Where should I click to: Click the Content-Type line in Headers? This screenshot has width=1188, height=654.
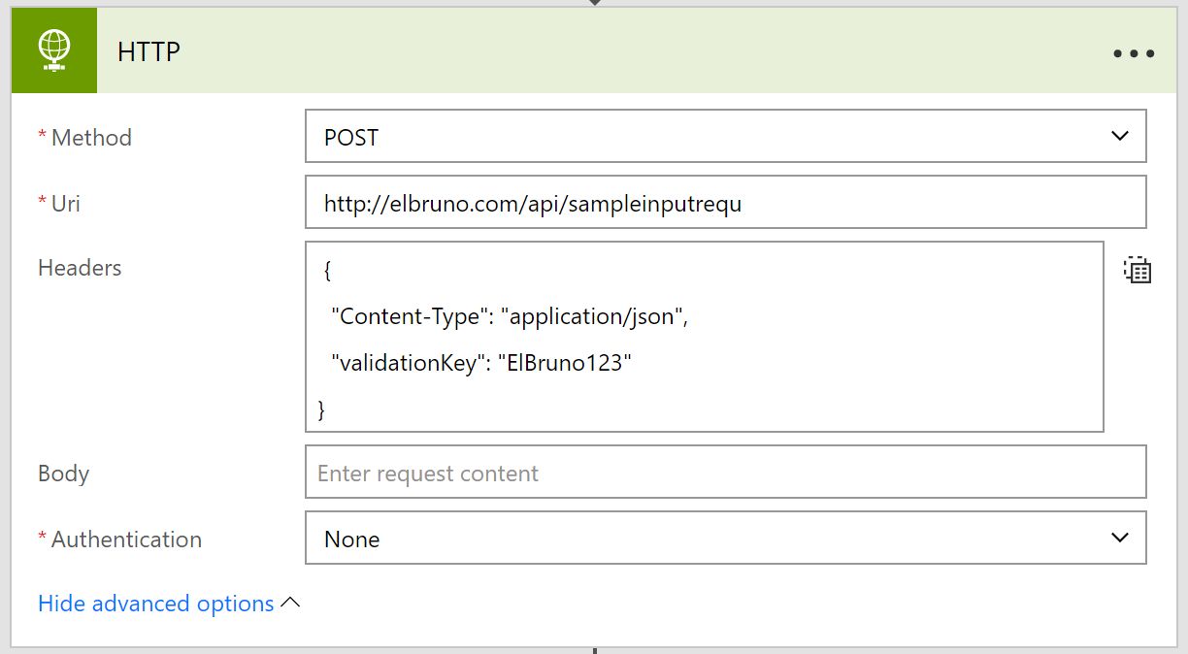[510, 316]
